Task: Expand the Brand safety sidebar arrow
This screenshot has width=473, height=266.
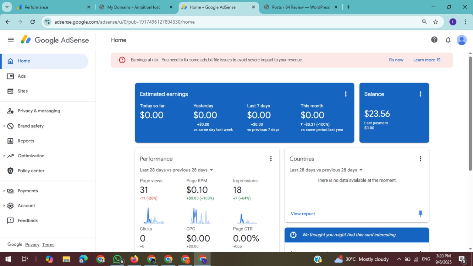Action: (4, 126)
